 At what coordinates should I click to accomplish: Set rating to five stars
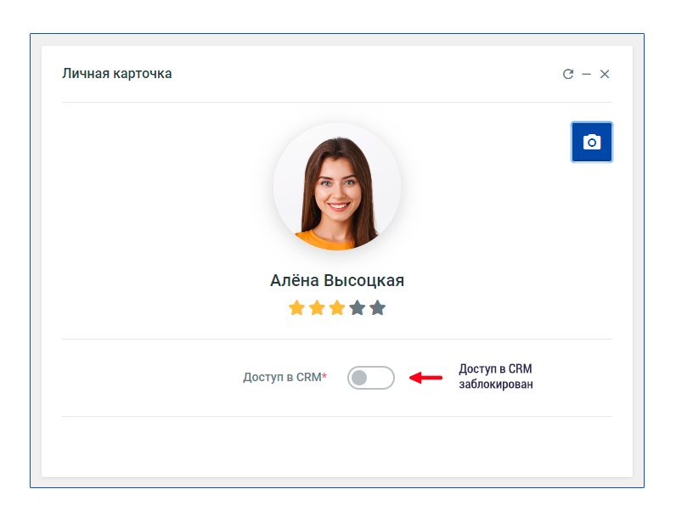tap(378, 308)
